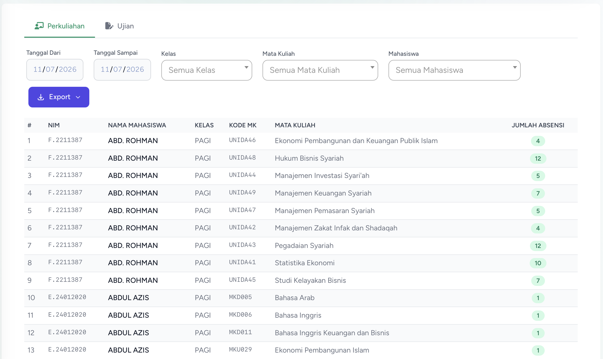Click absensi badge 7 for Studi Kelayakan Bisnis
Screen dimensions: 603x359
tap(538, 281)
